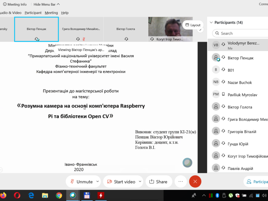Open the Help menu
The image size is (268, 201).
pyautogui.click(x=65, y=13)
